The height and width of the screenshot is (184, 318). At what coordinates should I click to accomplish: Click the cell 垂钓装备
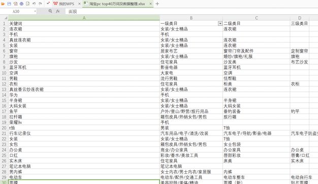click(257, 112)
